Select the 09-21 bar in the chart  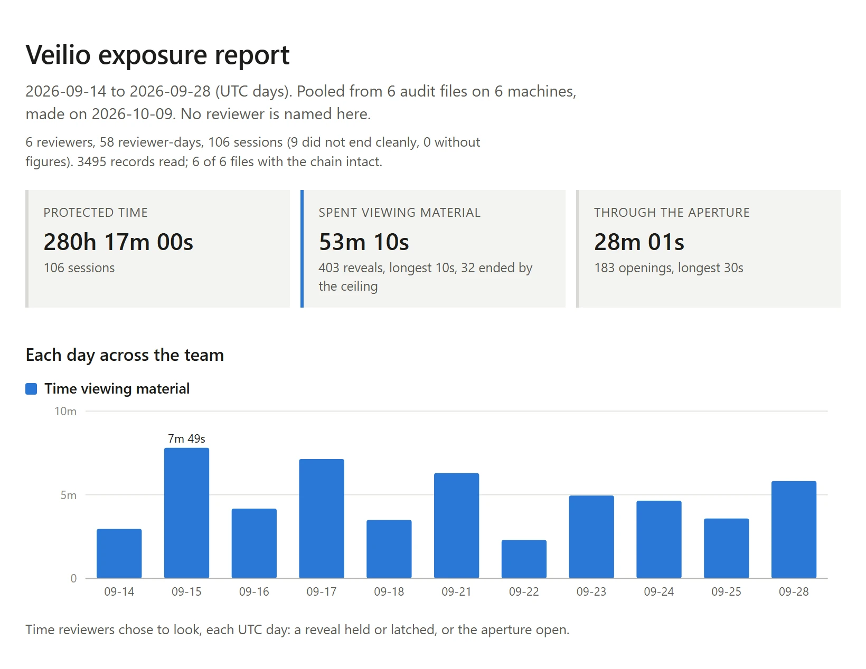[456, 525]
